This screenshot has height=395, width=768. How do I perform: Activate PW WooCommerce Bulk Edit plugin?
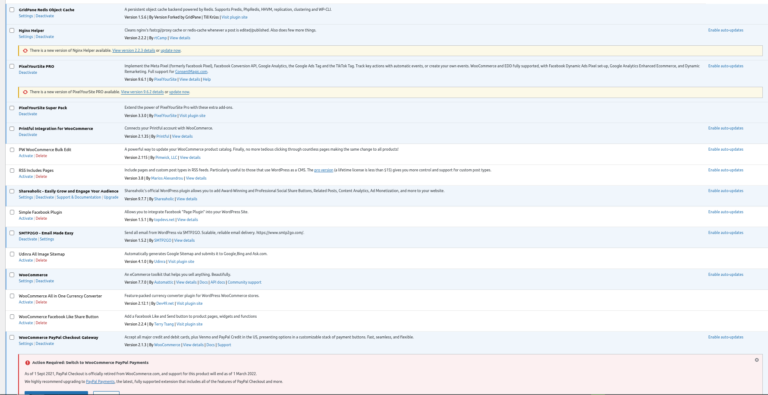[25, 156]
